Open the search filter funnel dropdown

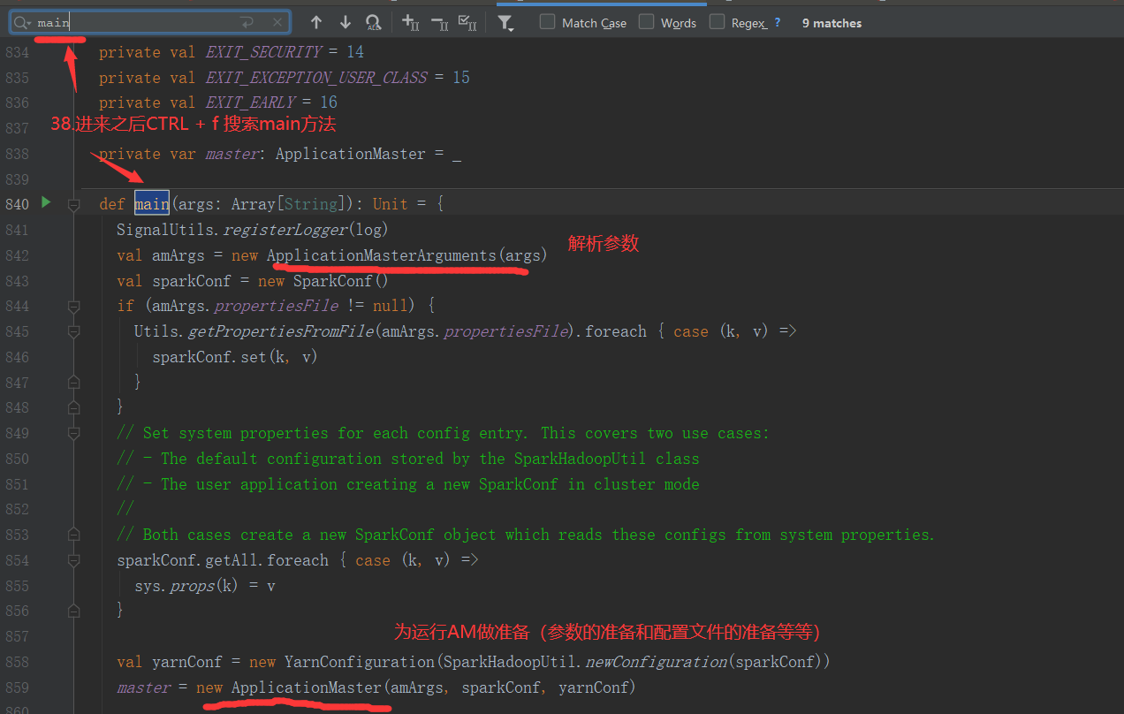tap(505, 23)
